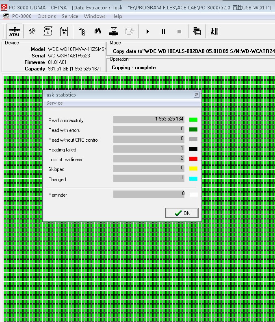Click the cascading windows toolbar icon

click(197, 31)
